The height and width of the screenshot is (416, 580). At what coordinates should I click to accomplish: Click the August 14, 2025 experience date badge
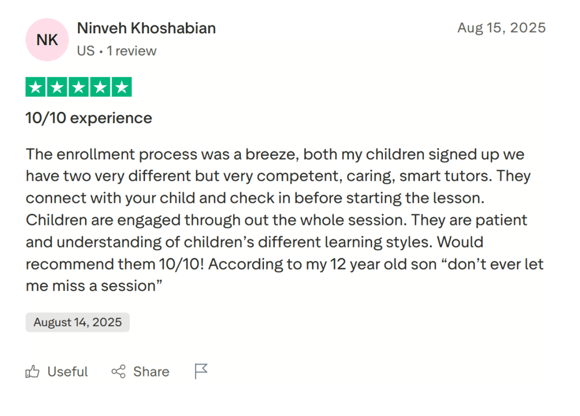pyautogui.click(x=77, y=322)
